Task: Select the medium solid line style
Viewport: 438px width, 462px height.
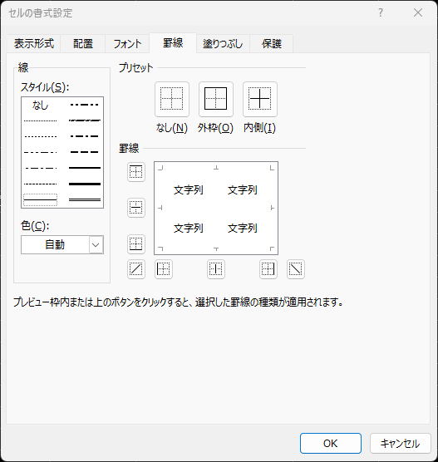Action: pyautogui.click(x=85, y=168)
